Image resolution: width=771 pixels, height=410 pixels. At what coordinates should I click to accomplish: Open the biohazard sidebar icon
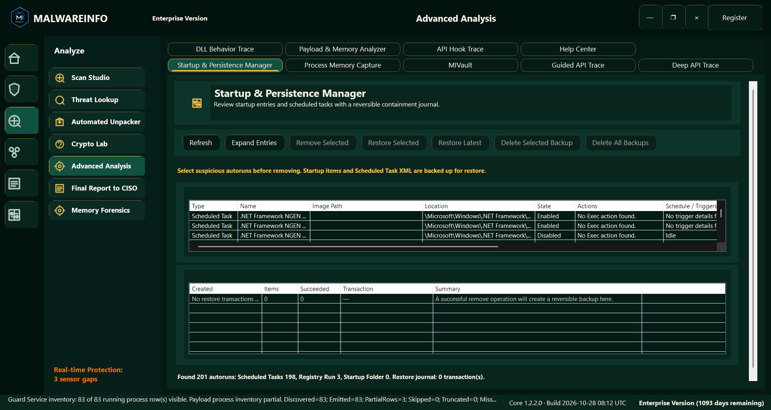pyautogui.click(x=22, y=152)
